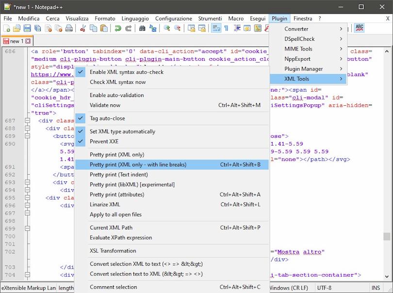Click the Save All toolbar icon

37,28
